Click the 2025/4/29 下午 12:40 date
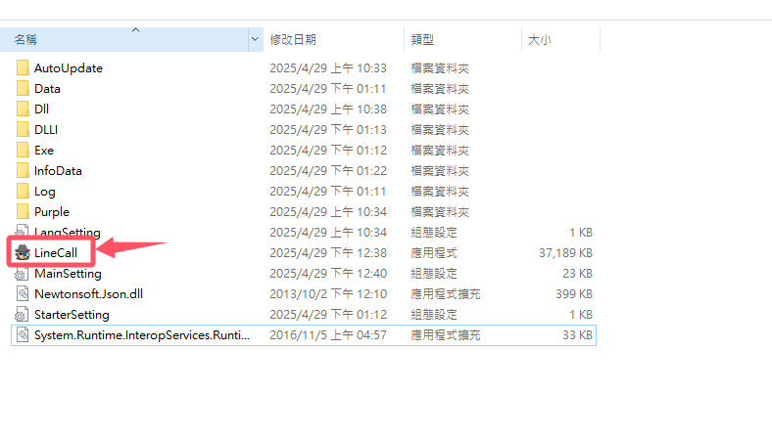772x438 pixels. tap(328, 274)
